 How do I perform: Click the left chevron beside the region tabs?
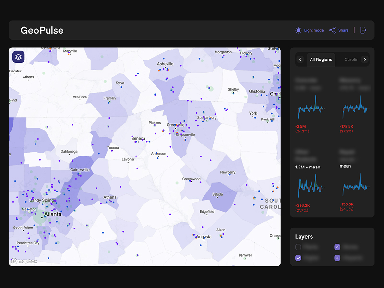coord(300,60)
